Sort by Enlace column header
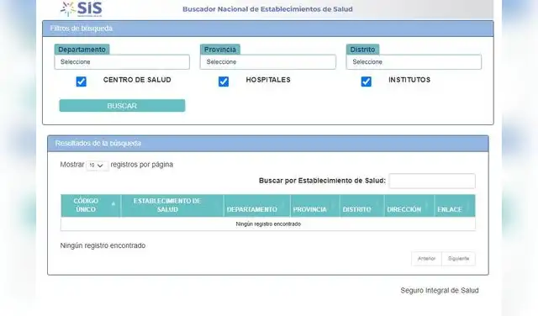This screenshot has width=538, height=316. pos(455,206)
